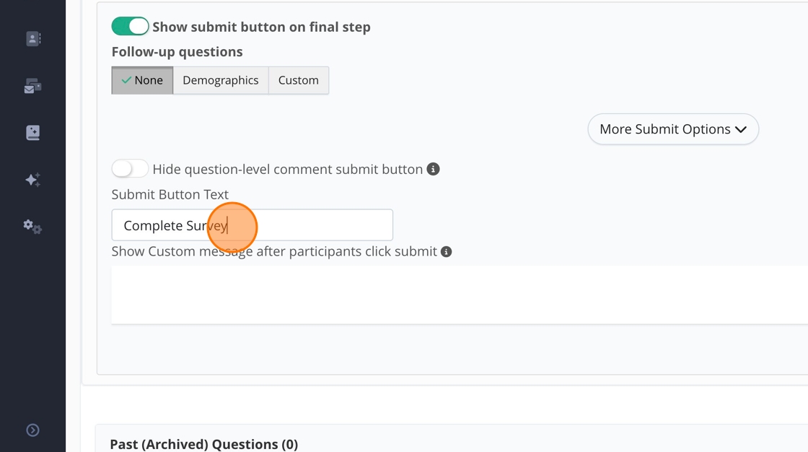Click the Hide question-level comment submit button label
808x452 pixels.
[x=287, y=170]
